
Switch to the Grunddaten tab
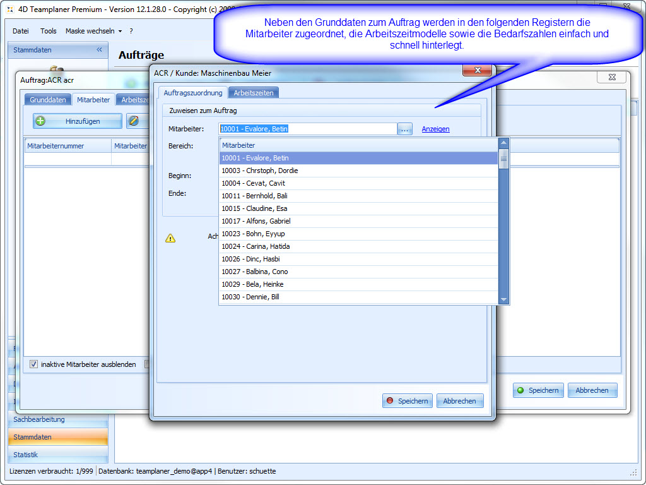[x=48, y=100]
